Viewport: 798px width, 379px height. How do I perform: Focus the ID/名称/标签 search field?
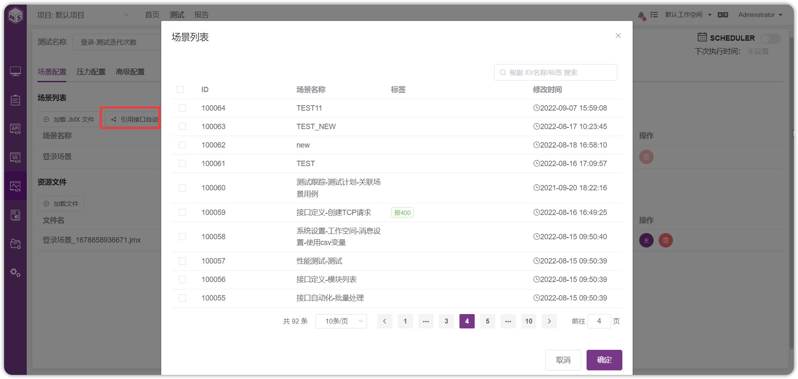pyautogui.click(x=555, y=72)
